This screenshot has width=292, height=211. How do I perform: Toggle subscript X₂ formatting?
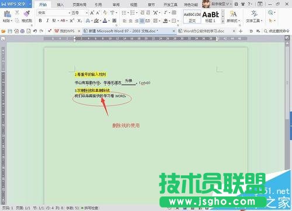[79, 20]
